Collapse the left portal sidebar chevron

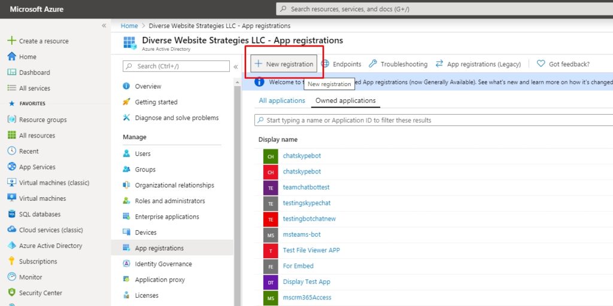[x=104, y=25]
